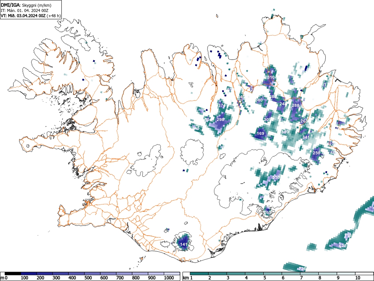Screen dimensions: 374x281
Task: Select the map value 845
Action: [x=196, y=128]
